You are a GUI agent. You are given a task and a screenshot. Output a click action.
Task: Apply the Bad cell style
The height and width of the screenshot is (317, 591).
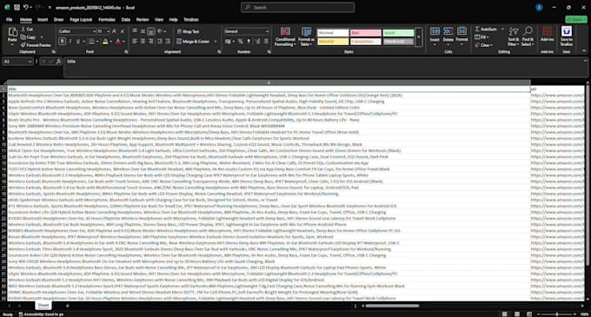point(366,33)
